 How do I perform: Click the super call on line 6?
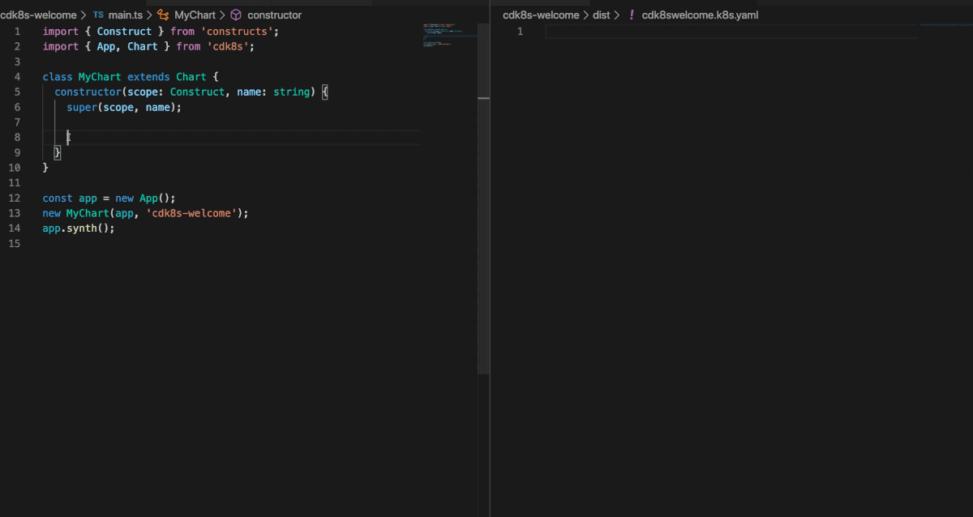pos(82,107)
